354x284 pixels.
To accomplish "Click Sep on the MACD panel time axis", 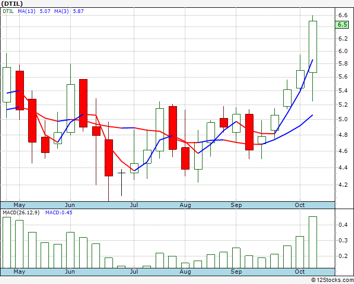I will 236,272.
